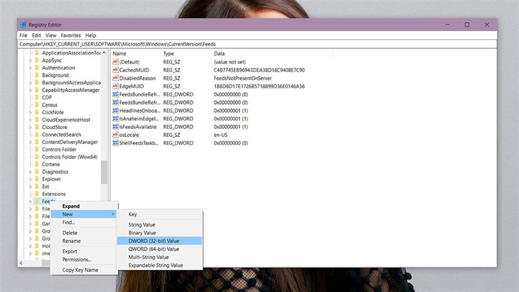
Task: Expand the CloudExperienceHost tree node
Action: [30, 119]
